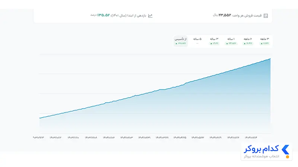This screenshot has width=298, height=167.
Task: Click the unit sale price value ۲۳,۵۵۲
Action: (x=225, y=15)
